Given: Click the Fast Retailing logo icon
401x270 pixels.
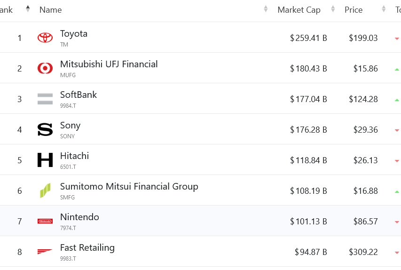Looking at the screenshot, I should (45, 252).
